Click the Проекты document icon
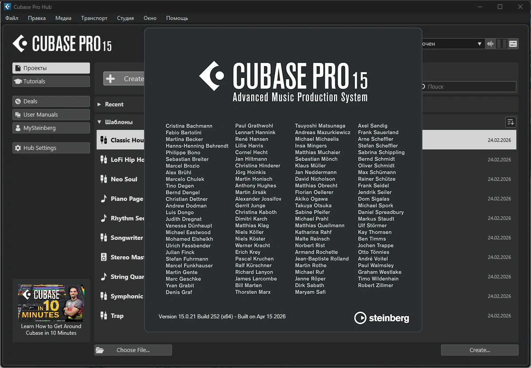The width and height of the screenshot is (531, 368). tap(18, 68)
